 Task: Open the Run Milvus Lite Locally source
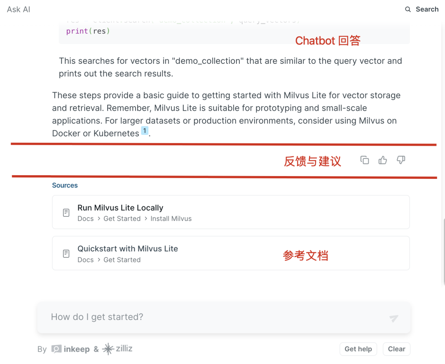tap(231, 212)
